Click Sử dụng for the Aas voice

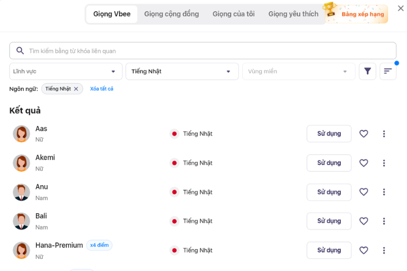(x=329, y=133)
